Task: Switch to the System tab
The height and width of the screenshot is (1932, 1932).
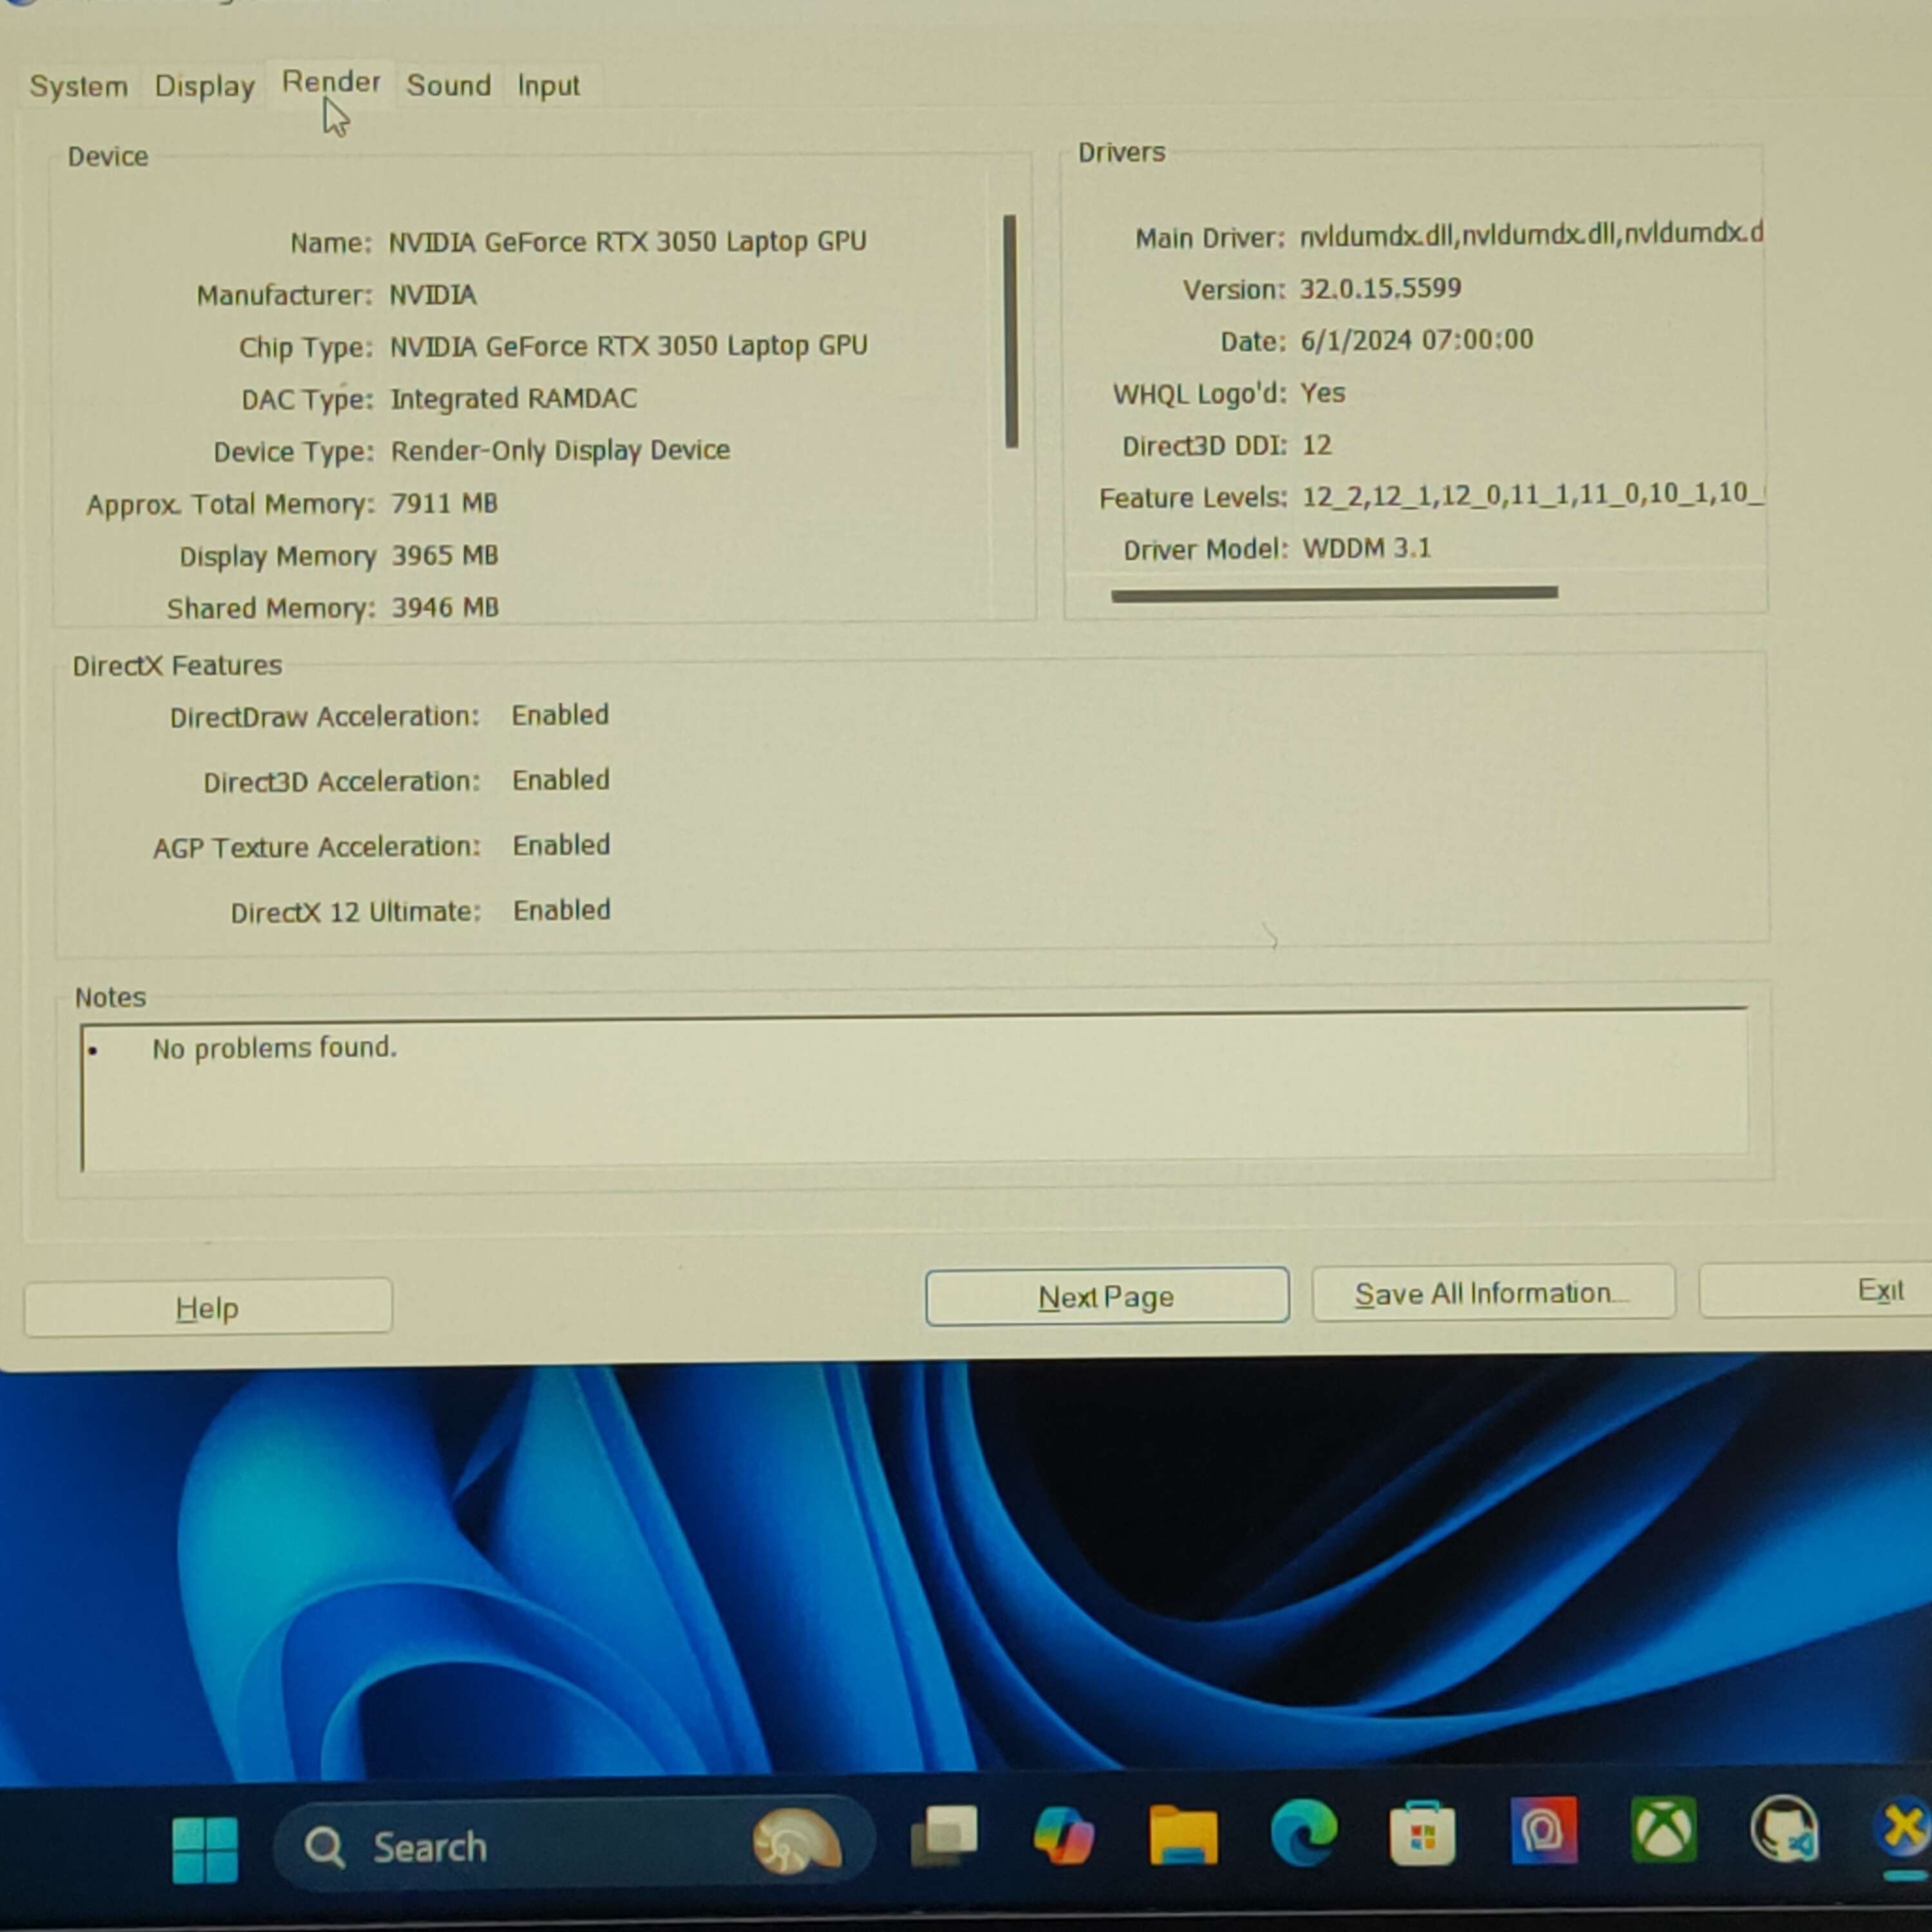Action: 77,85
